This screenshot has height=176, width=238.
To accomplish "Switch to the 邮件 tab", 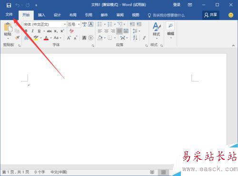I will point(104,15).
